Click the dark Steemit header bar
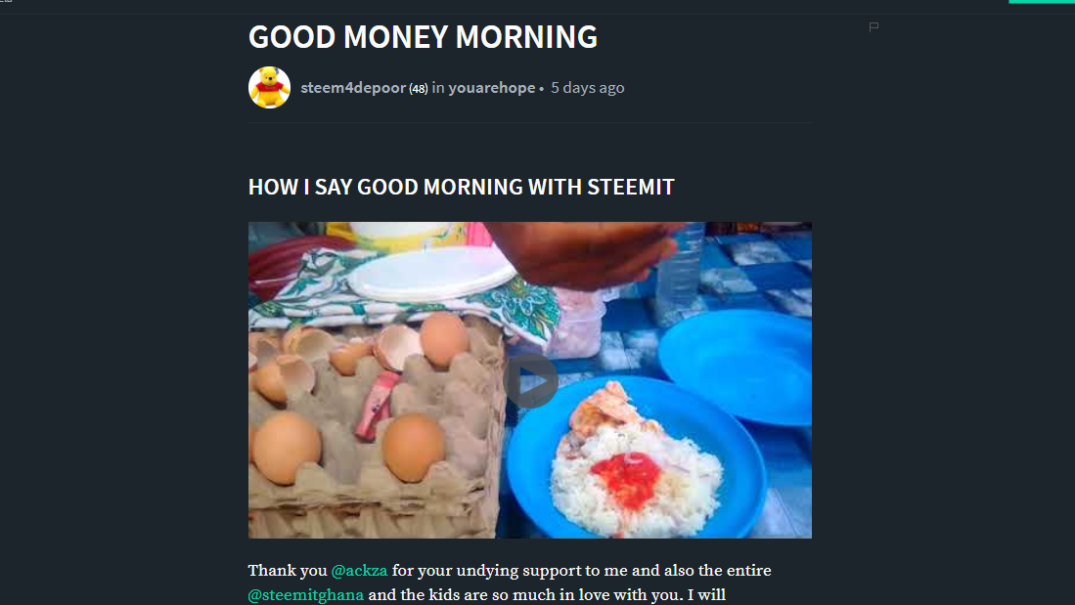The image size is (1075, 605). pyautogui.click(x=538, y=7)
